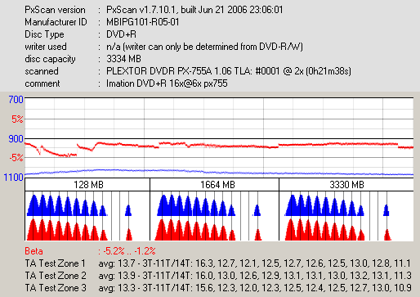420x297 pixels.
Task: Click the Beta range -5.2% .. -1.2%
Action: 129,251
